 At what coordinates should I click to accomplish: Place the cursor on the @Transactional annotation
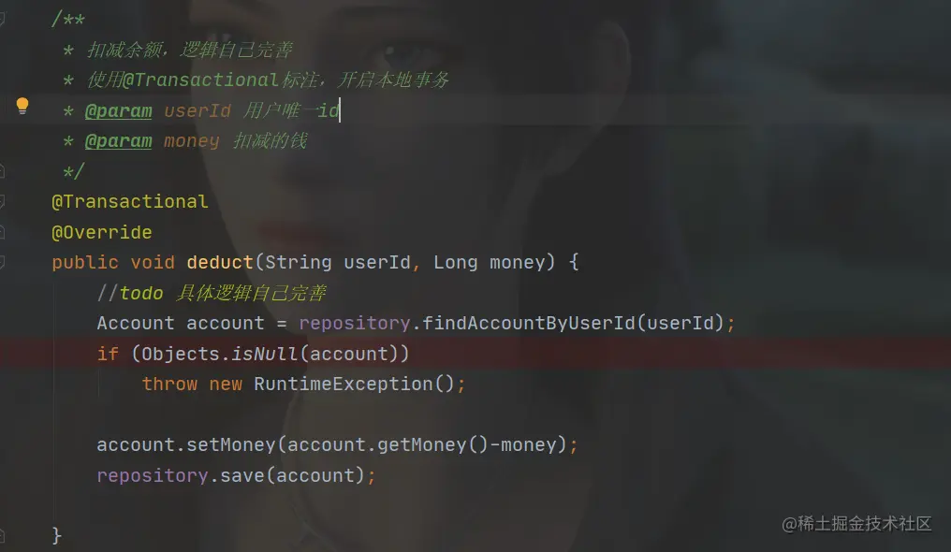pos(130,202)
